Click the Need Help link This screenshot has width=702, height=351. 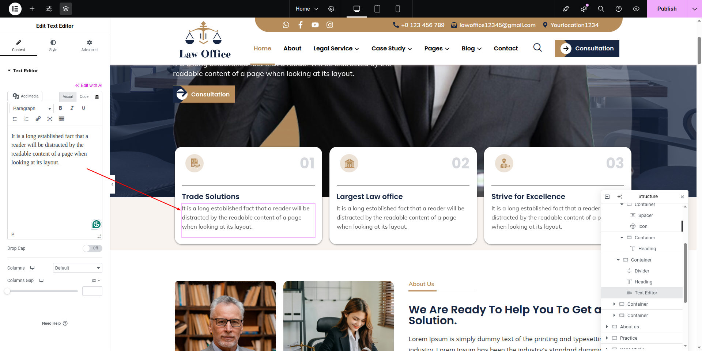(55, 323)
